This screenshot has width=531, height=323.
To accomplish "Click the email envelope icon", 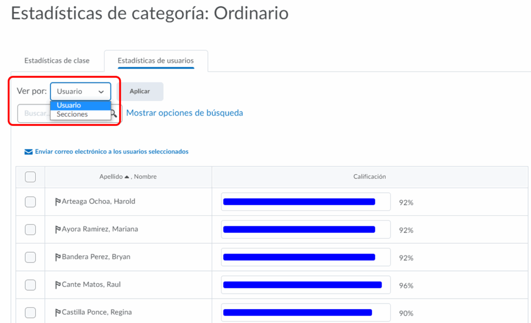I will click(x=29, y=152).
